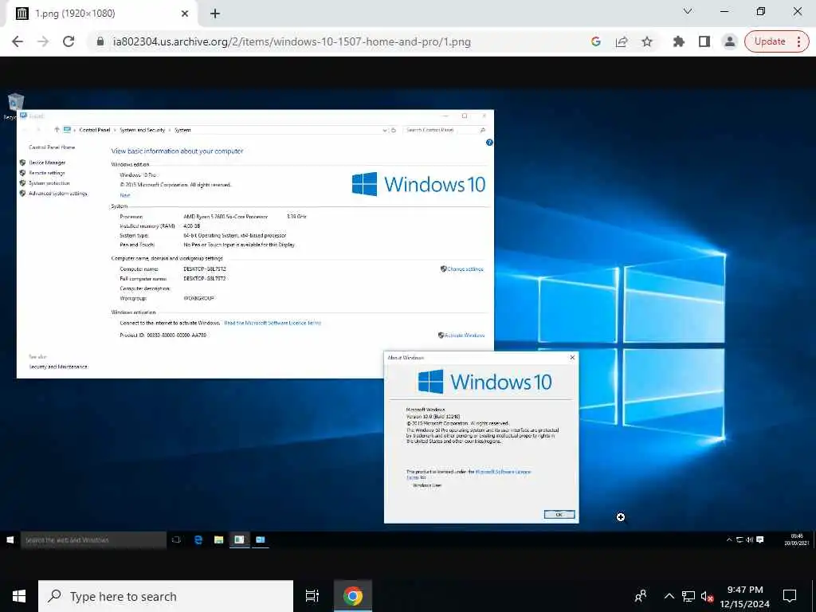Click the Search Control Panel field
816x612 pixels.
pos(445,130)
